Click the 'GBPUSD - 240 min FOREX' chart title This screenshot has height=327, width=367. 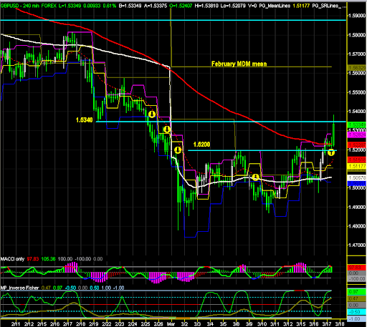coord(29,6)
